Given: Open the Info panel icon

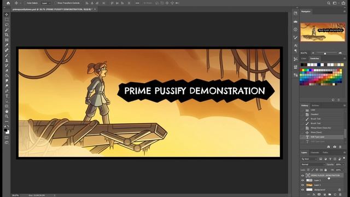Looking at the screenshot, I should click(295, 30).
